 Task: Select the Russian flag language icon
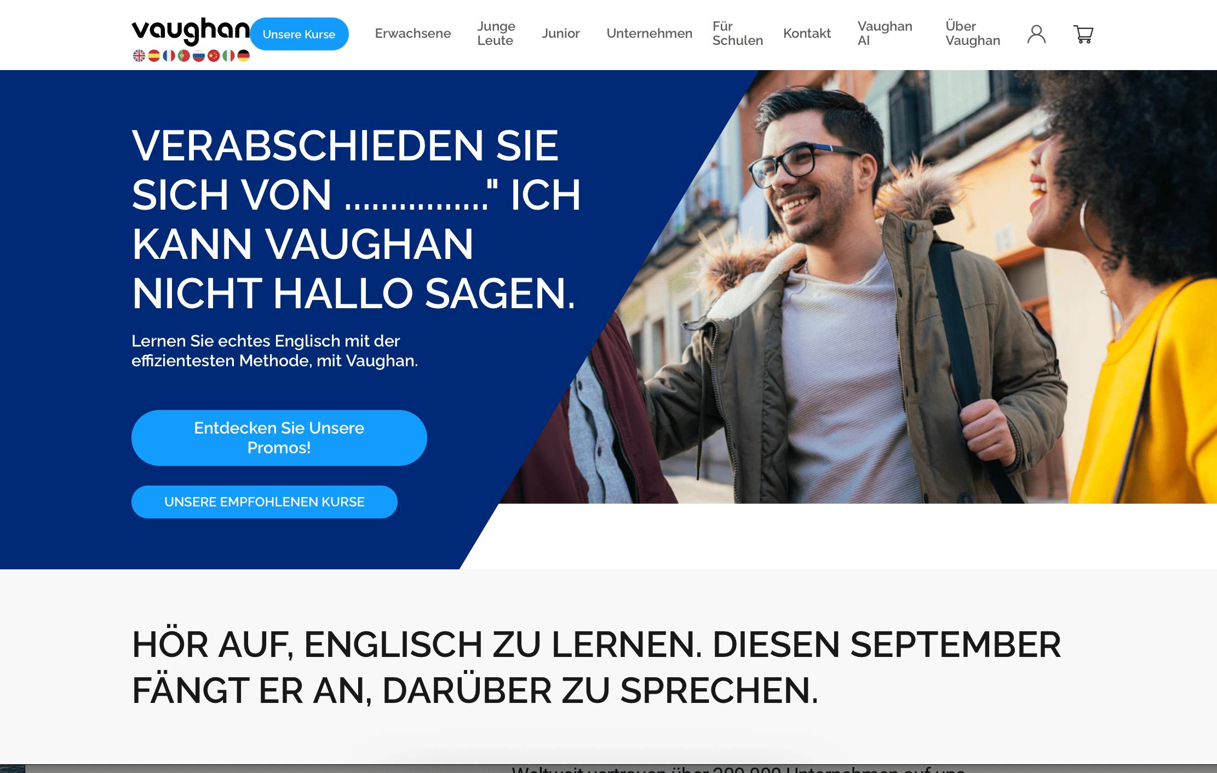click(x=199, y=55)
